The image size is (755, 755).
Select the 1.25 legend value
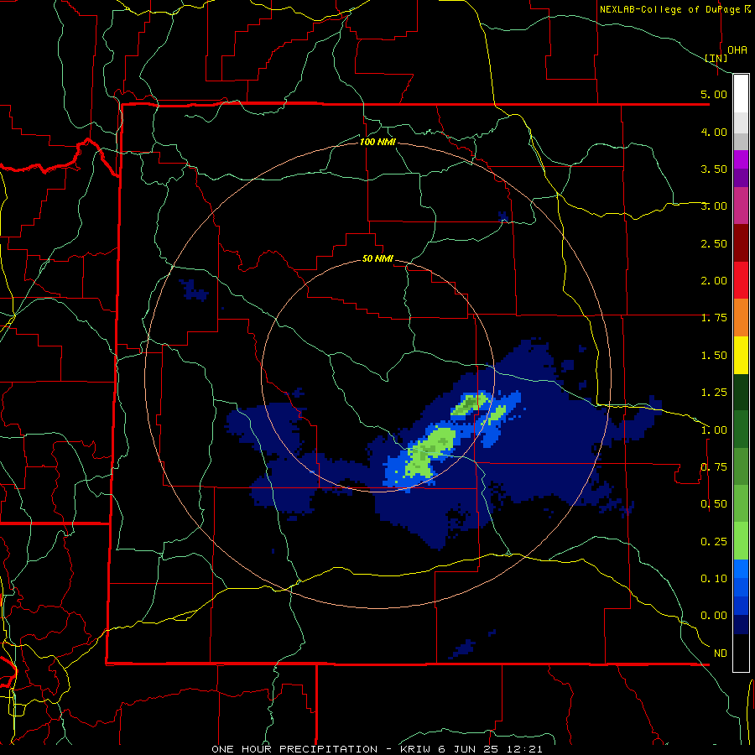714,393
